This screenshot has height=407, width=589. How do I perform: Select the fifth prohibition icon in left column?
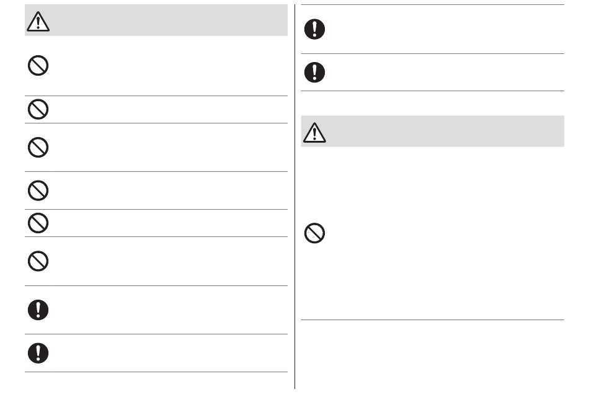38,223
